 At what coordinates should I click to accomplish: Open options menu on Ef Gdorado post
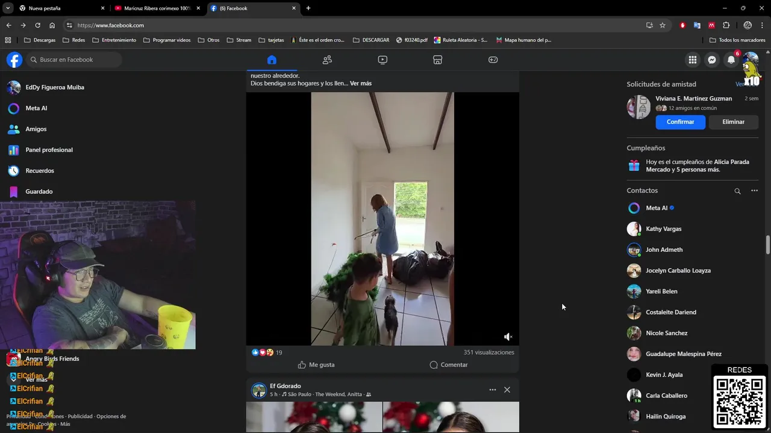pos(493,390)
